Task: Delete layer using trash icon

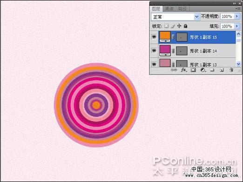Action: pos(231,70)
